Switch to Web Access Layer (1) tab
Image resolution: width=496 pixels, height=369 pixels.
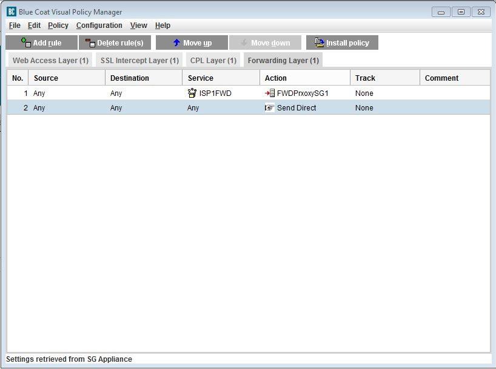pyautogui.click(x=50, y=60)
